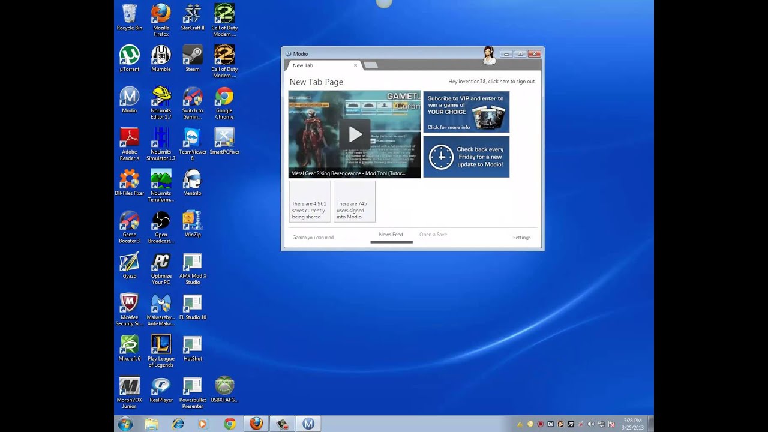Open the Subscribe to VIP banner
This screenshot has width=768, height=432.
coord(466,112)
